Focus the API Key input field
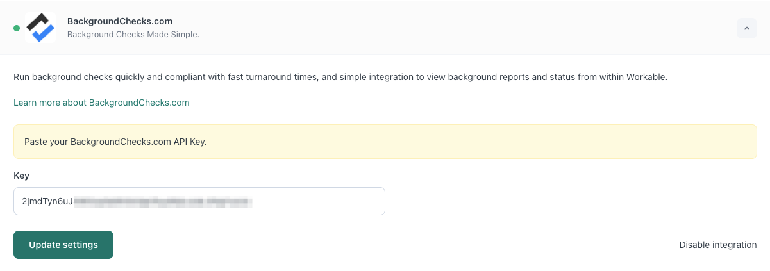The height and width of the screenshot is (271, 770). (199, 201)
